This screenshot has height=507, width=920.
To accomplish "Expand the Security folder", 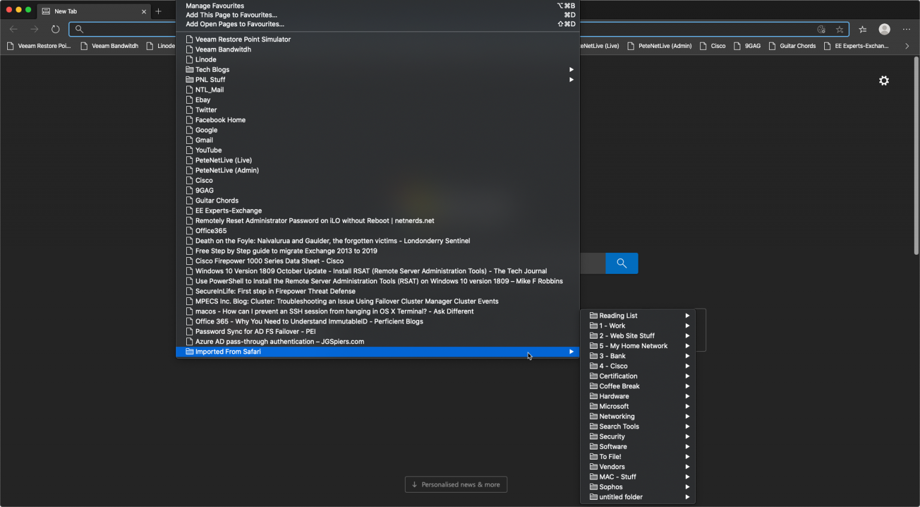I will 638,436.
